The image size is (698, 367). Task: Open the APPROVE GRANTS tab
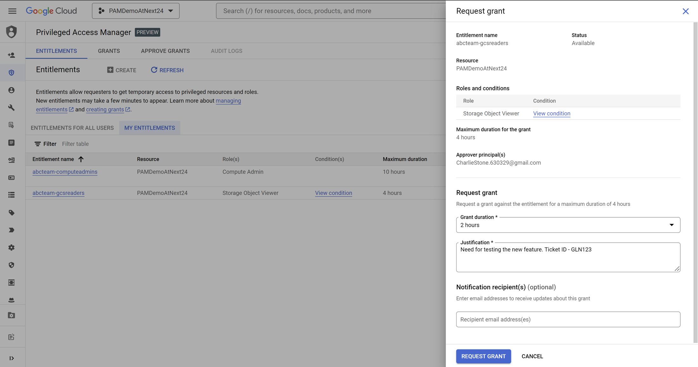pos(165,51)
